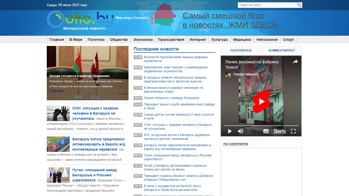Click the Глобус Минска channel name

(246, 74)
